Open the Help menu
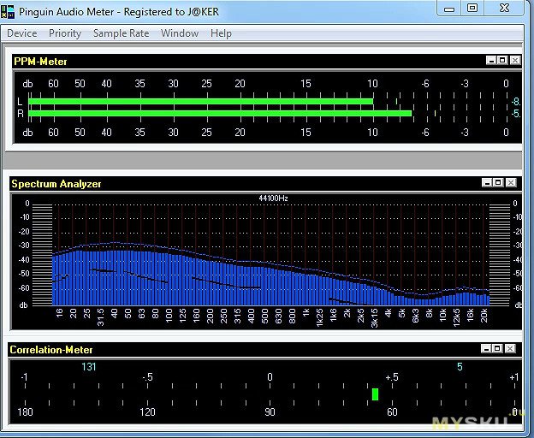The height and width of the screenshot is (438, 534). pyautogui.click(x=221, y=33)
